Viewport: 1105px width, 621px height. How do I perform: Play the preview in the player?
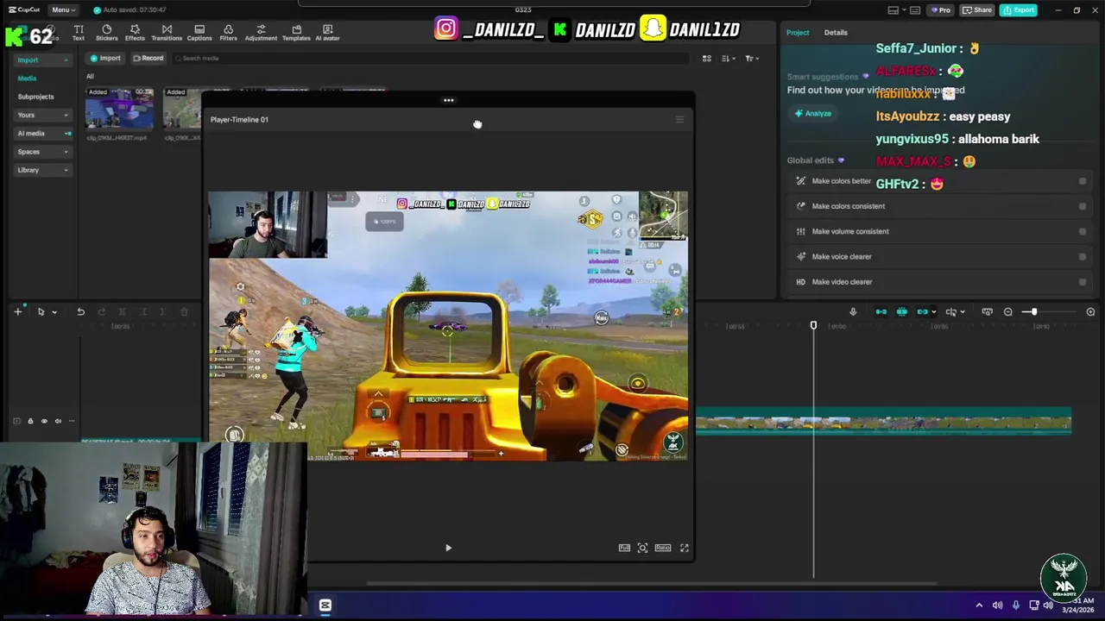[448, 548]
